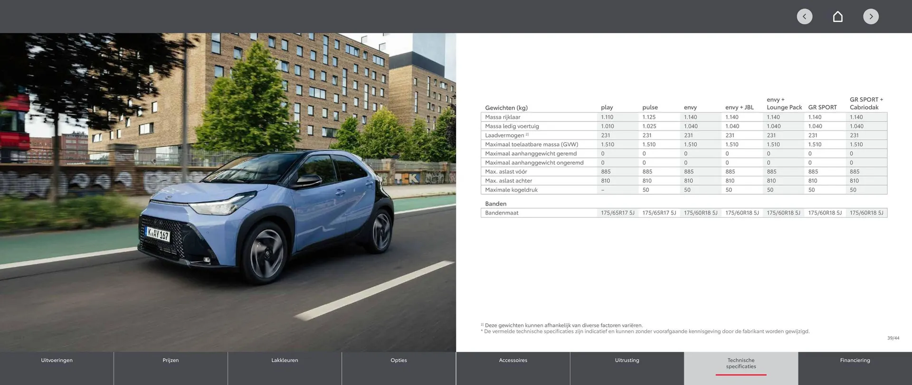Click GR SPORT's 175/60R18 5J tire size

click(825, 213)
